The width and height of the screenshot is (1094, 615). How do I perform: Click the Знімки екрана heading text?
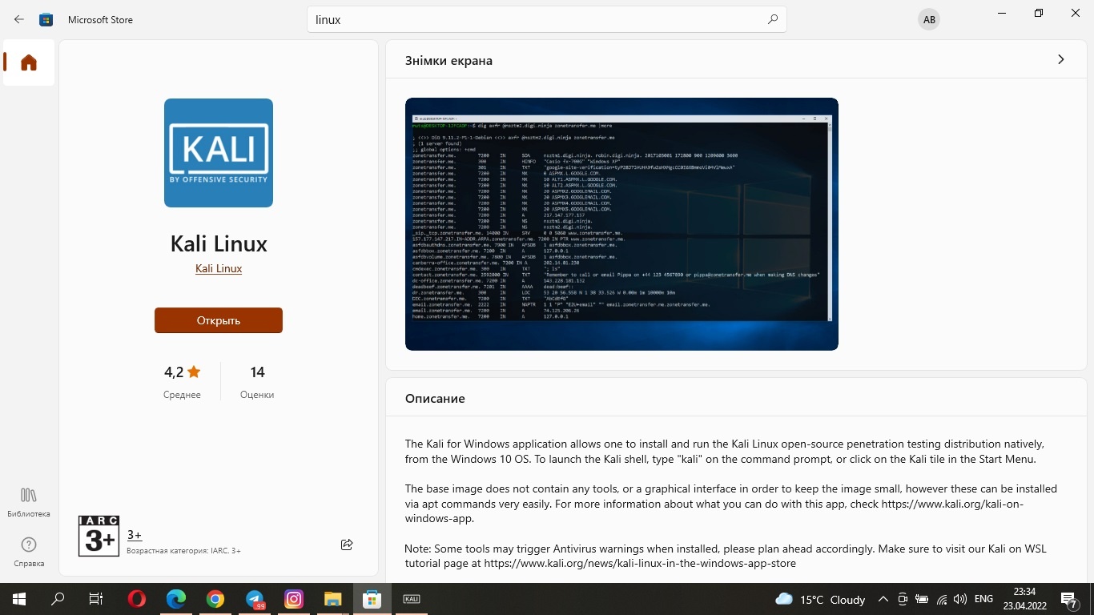tap(448, 60)
